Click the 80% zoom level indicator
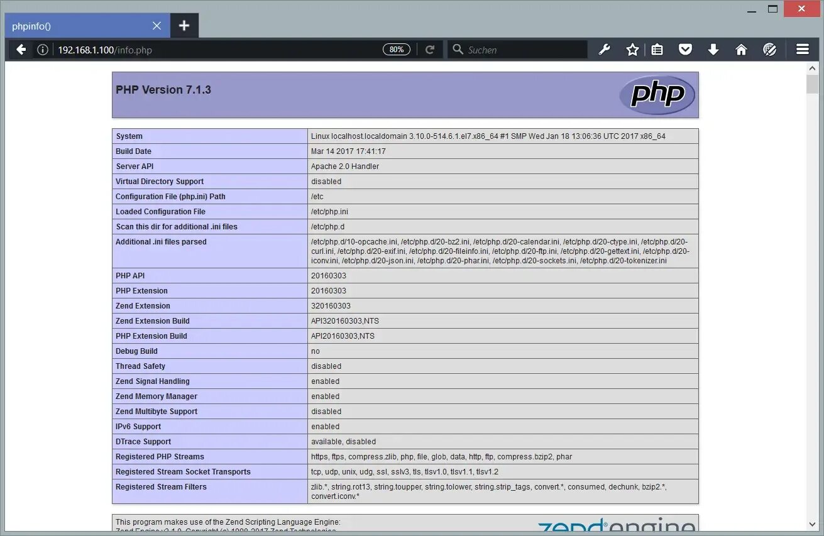Screen dimensions: 824x536 click(396, 48)
